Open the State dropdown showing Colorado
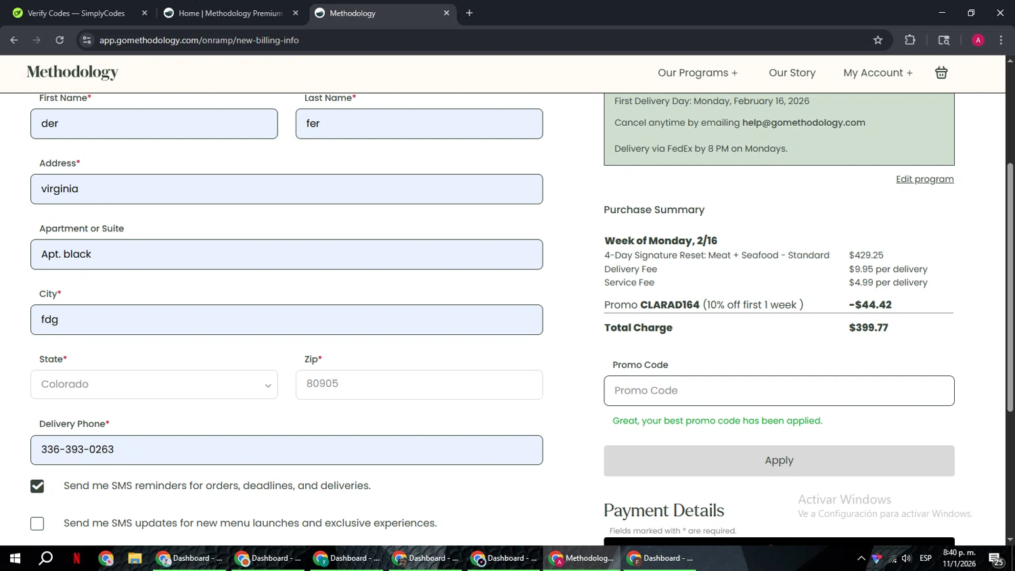Screen dimensions: 1015x571 coord(154,384)
